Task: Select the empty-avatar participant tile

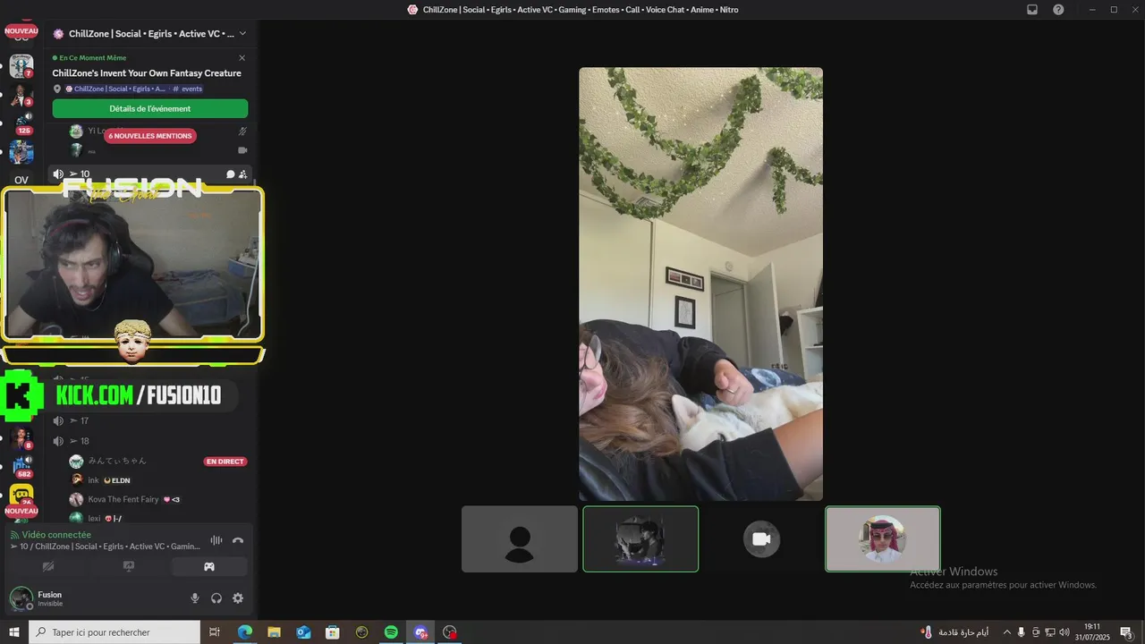Action: point(520,539)
